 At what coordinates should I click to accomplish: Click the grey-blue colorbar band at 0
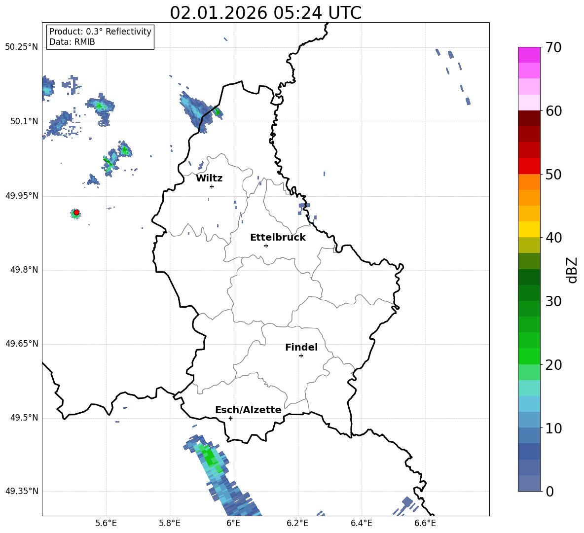[529, 483]
